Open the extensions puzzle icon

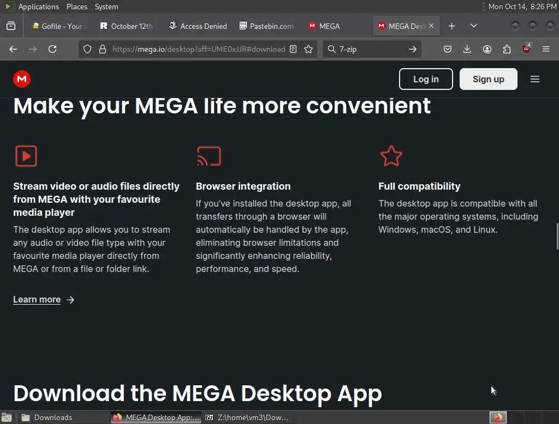click(x=507, y=49)
